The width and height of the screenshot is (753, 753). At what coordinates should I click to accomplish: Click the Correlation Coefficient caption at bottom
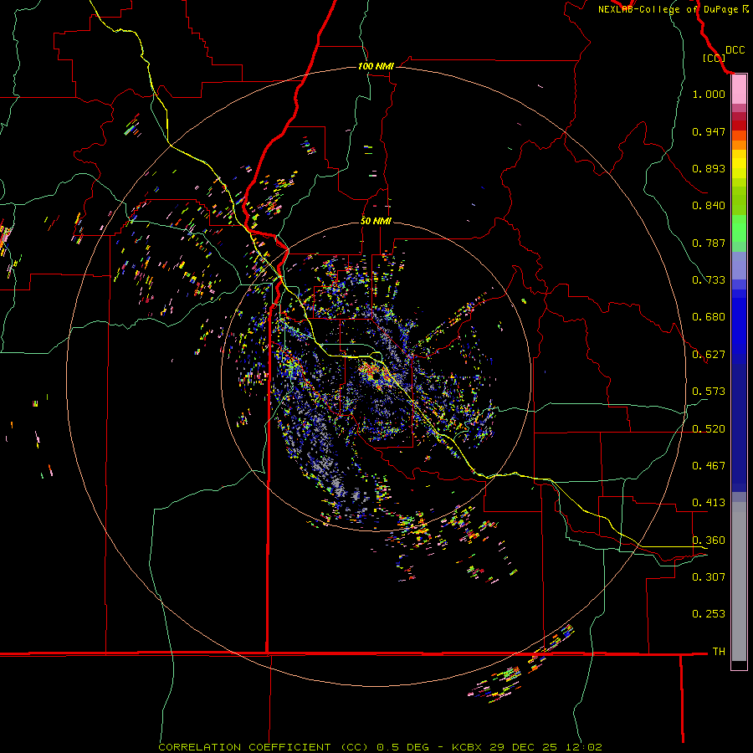380,747
